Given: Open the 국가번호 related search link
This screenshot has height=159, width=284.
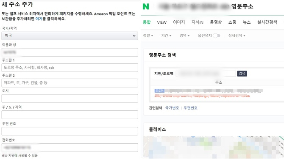Looking at the screenshot, I should click(x=172, y=108).
